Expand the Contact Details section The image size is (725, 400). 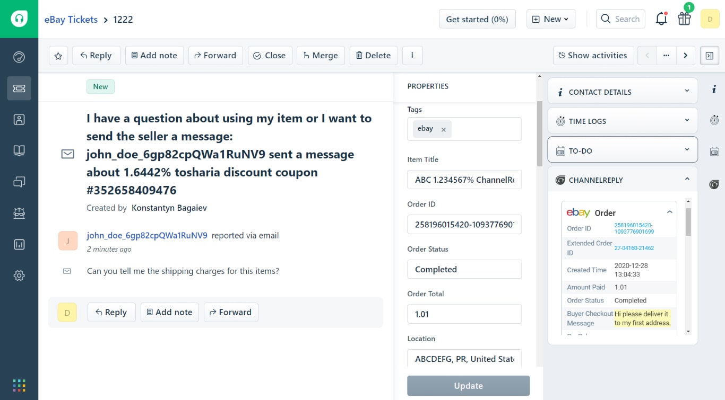[x=687, y=91]
